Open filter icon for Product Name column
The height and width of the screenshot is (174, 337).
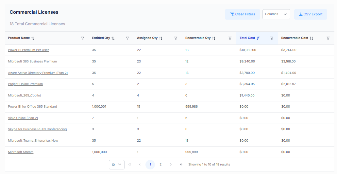83,38
